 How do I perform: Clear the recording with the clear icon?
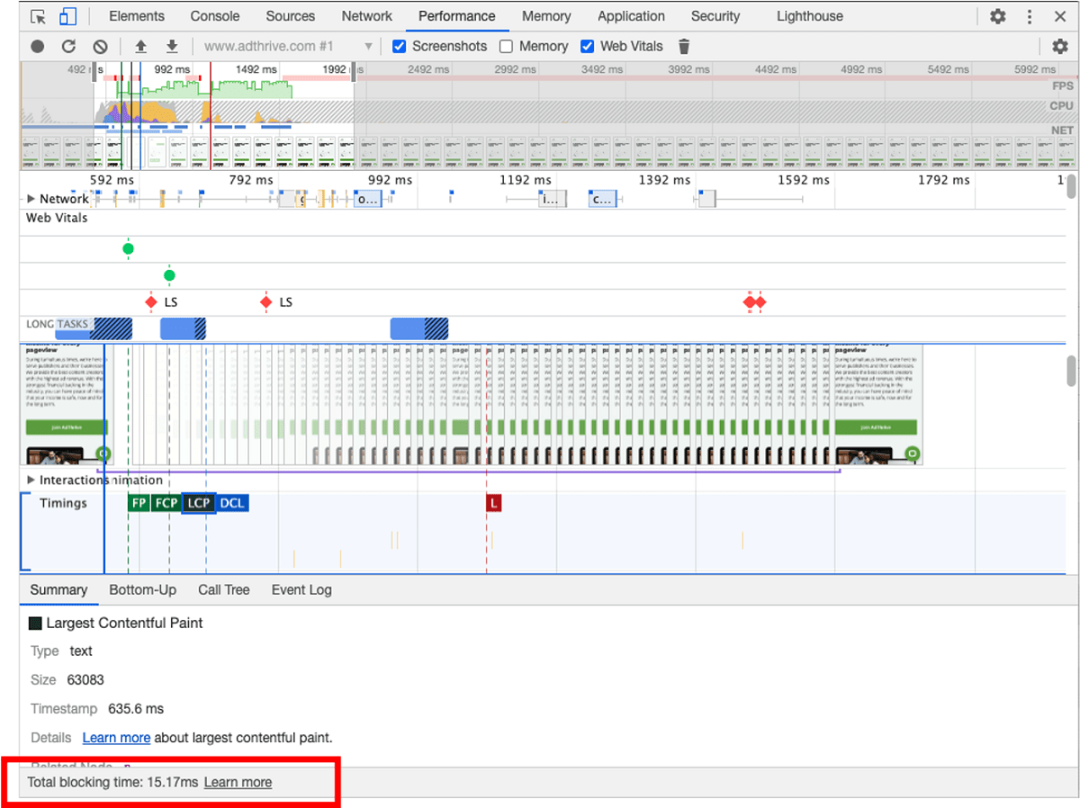click(x=101, y=46)
